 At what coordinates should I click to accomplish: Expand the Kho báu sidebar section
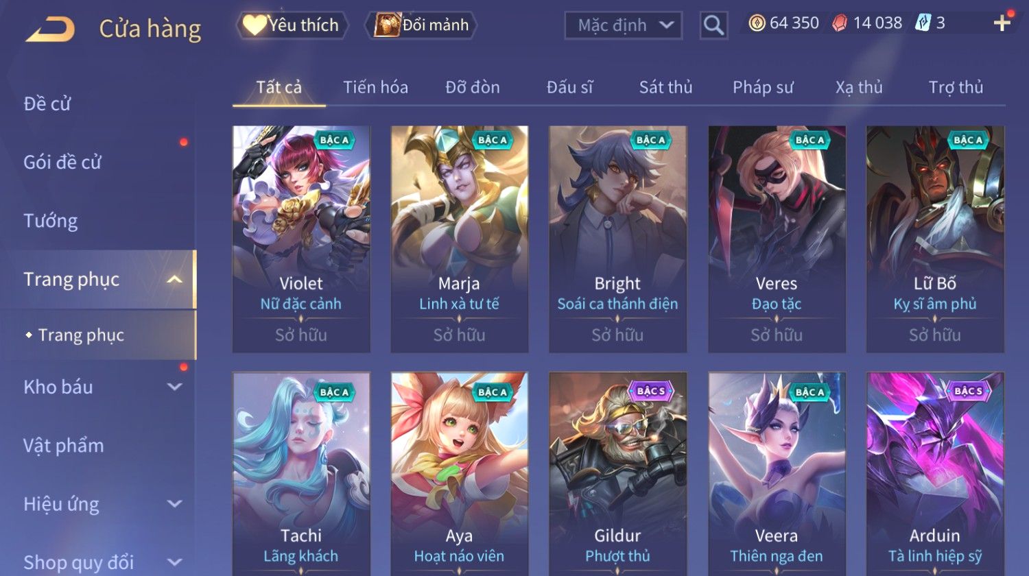pos(174,387)
